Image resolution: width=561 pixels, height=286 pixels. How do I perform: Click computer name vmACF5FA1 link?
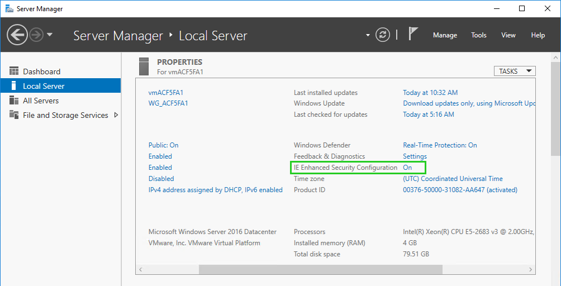coord(166,93)
